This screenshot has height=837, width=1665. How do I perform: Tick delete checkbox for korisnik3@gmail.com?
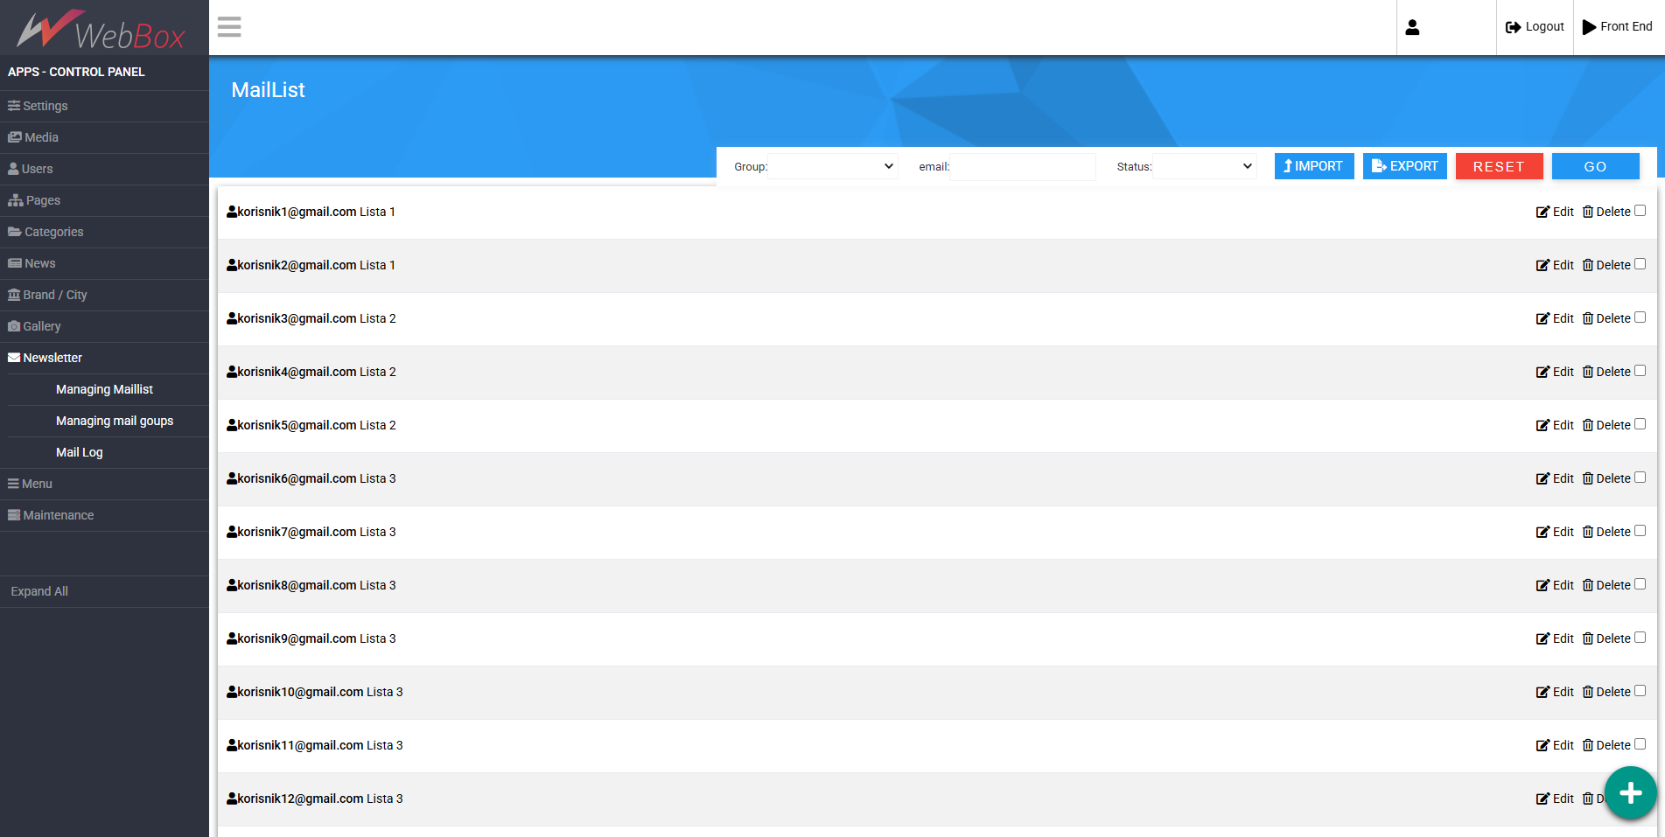pyautogui.click(x=1640, y=317)
